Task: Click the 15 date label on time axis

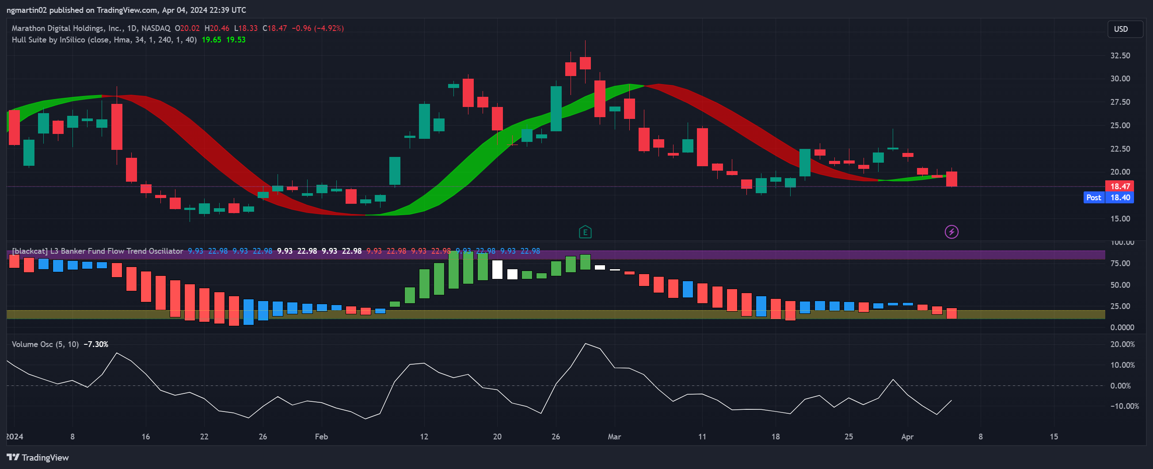Action: (1054, 437)
